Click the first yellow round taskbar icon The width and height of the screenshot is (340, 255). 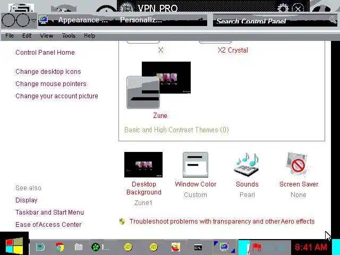128,247
